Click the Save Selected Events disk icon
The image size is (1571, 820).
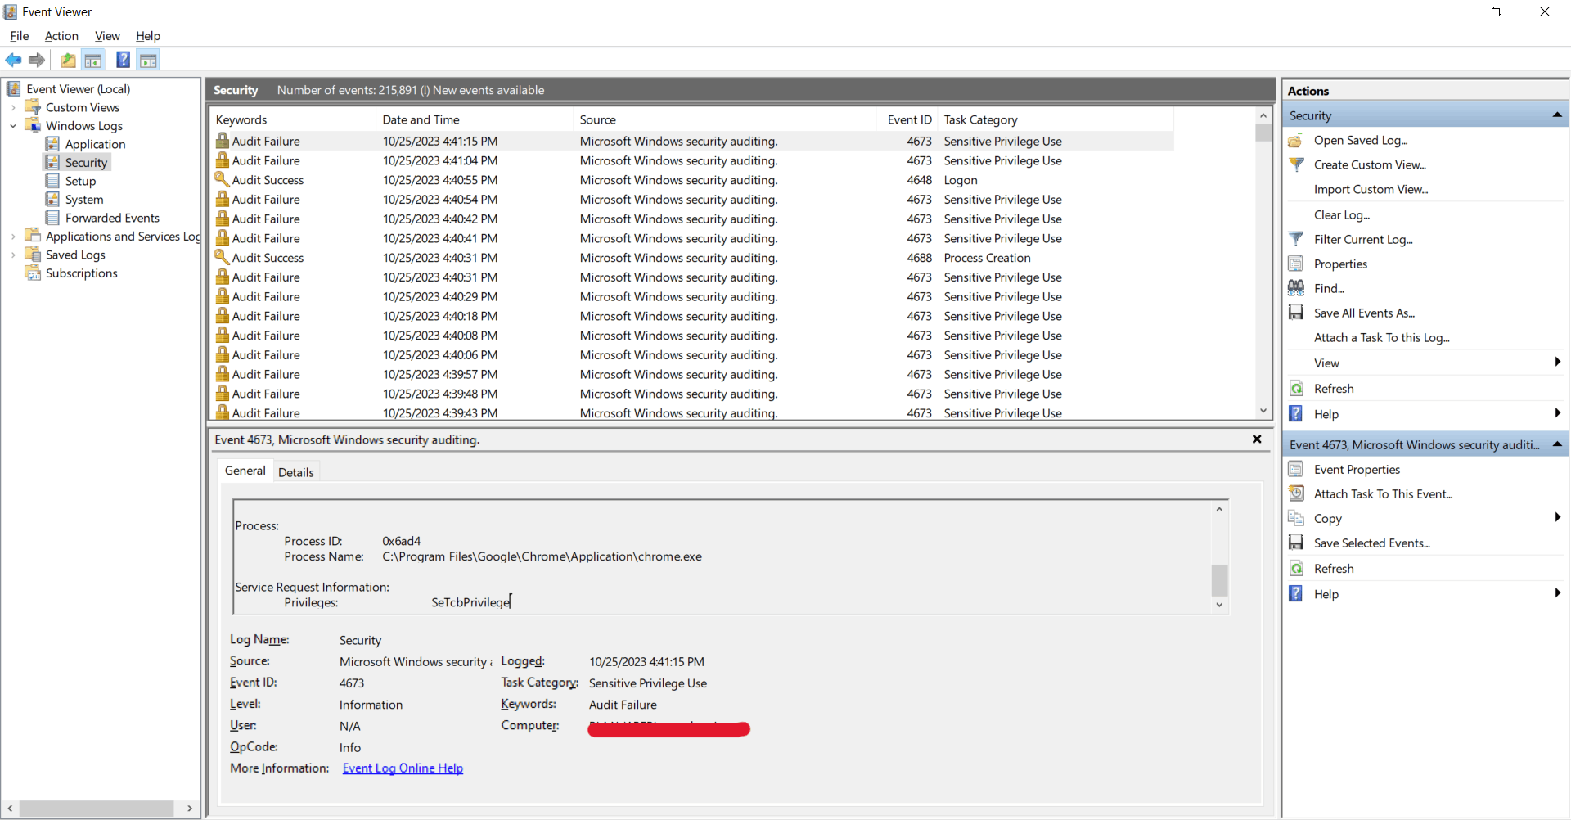point(1296,543)
